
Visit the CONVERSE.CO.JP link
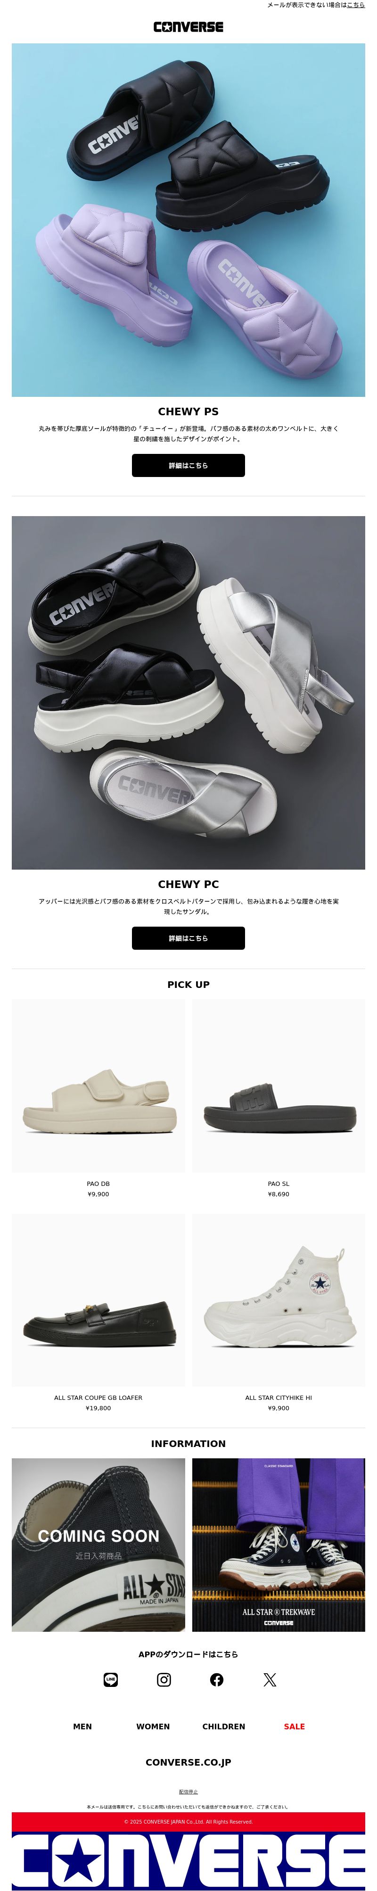tap(188, 1762)
